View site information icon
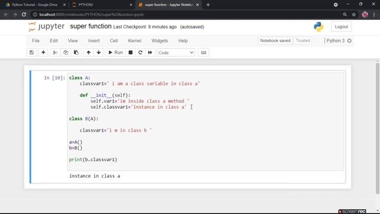The image size is (380, 214). [35, 14]
